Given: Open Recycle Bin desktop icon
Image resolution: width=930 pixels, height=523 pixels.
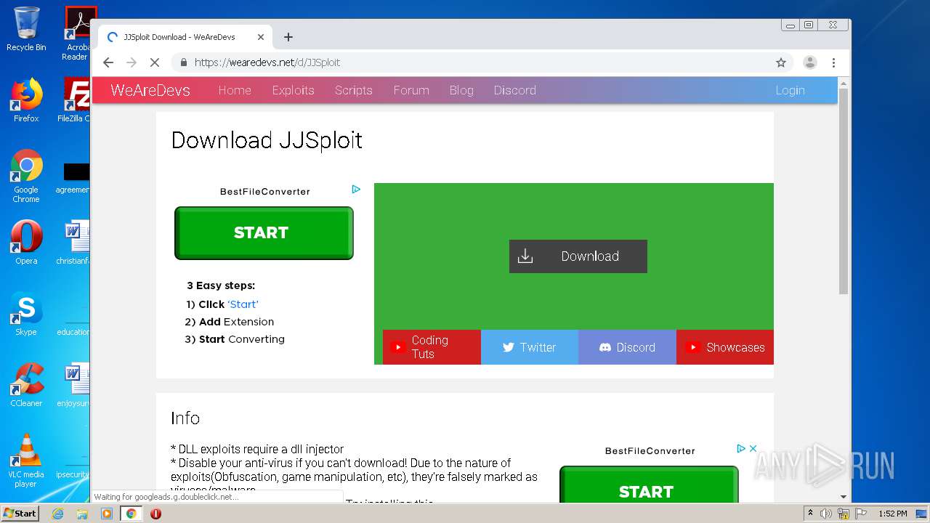Looking at the screenshot, I should tap(26, 29).
